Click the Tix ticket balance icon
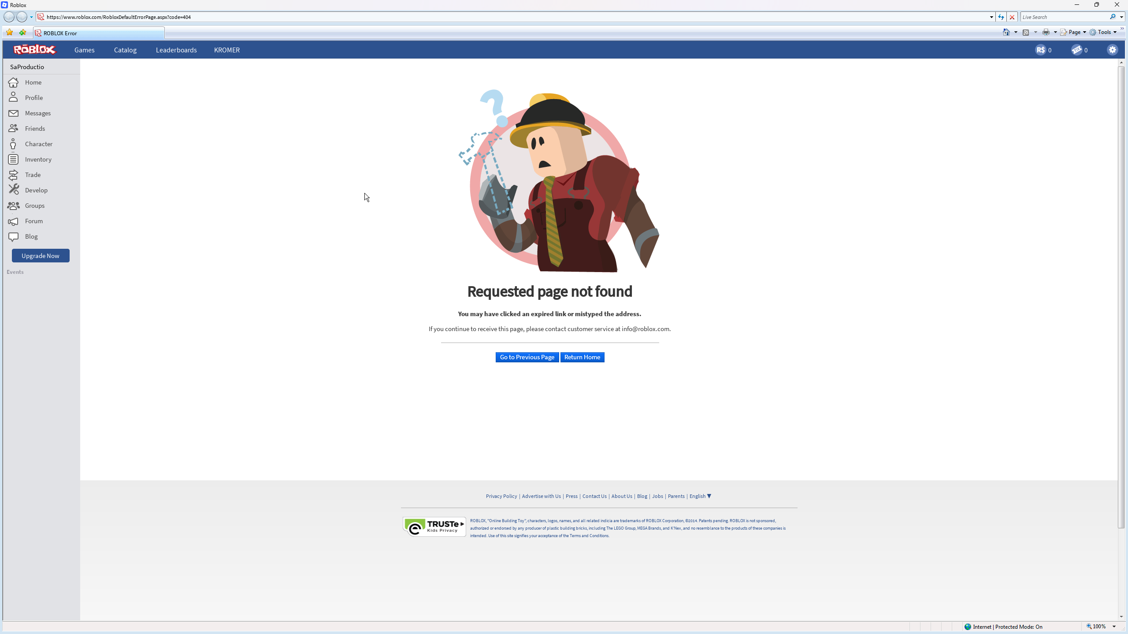The width and height of the screenshot is (1128, 634). (1076, 50)
